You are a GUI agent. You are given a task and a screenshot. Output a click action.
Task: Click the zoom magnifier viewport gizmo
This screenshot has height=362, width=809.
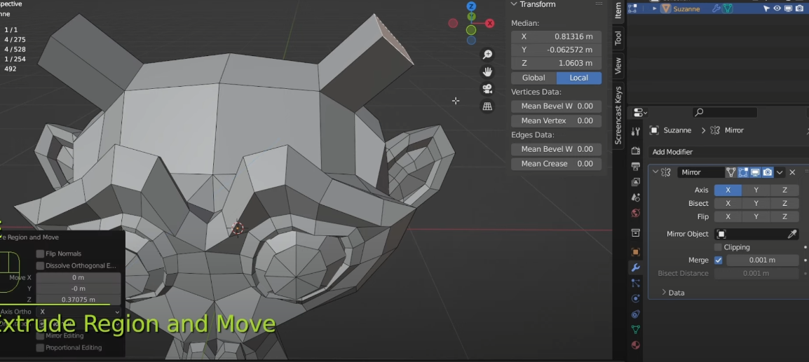[x=487, y=54]
